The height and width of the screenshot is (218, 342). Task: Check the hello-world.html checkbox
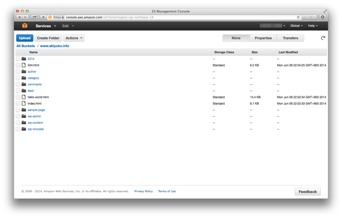click(x=18, y=97)
